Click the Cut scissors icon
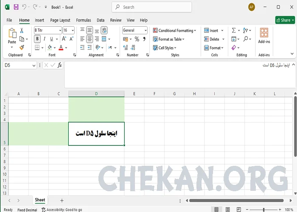The image size is (297, 212). pyautogui.click(x=22, y=31)
